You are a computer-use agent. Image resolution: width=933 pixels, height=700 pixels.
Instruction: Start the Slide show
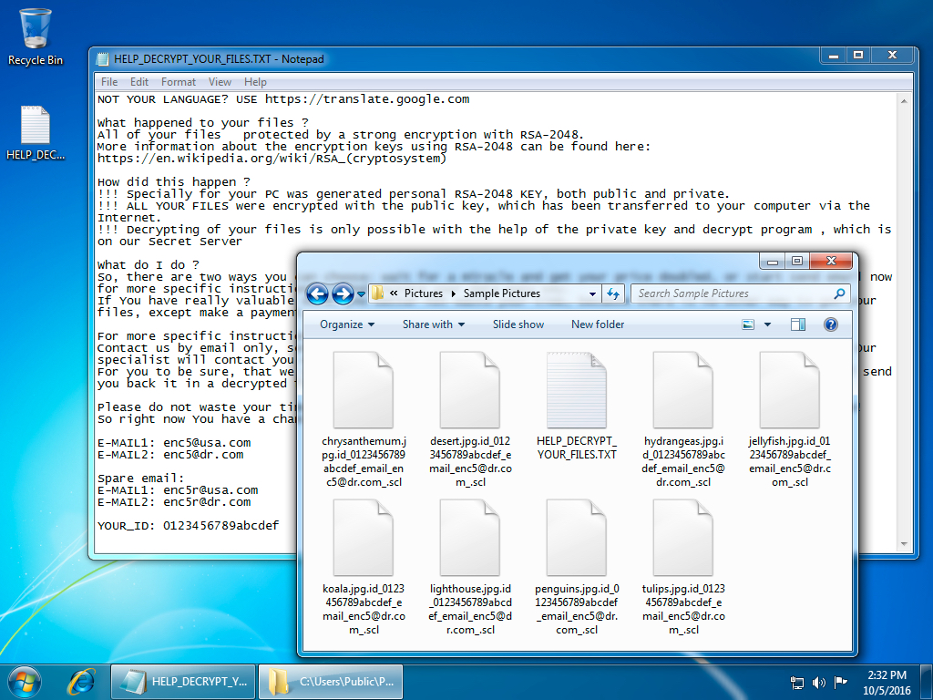pos(518,324)
